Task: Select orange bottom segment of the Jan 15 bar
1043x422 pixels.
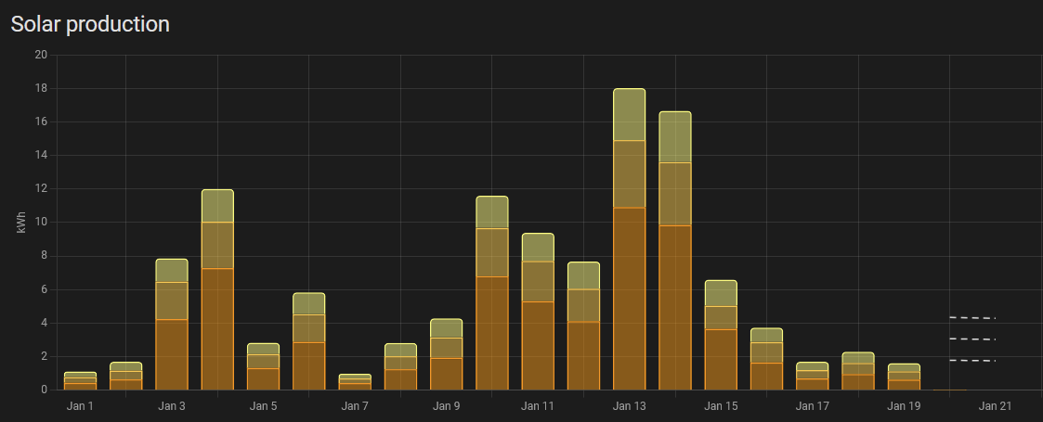Action: tap(721, 360)
